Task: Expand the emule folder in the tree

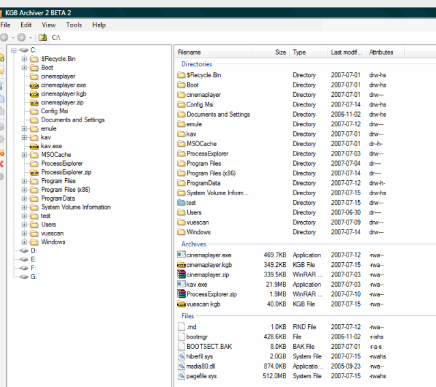Action: pyautogui.click(x=24, y=129)
